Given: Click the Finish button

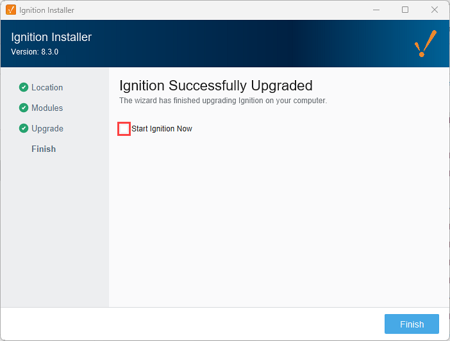Looking at the screenshot, I should tap(412, 324).
